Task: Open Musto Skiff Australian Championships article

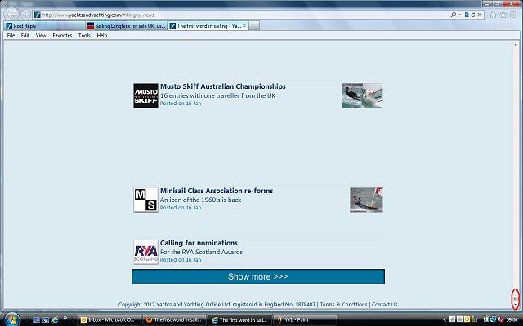Action: 223,86
